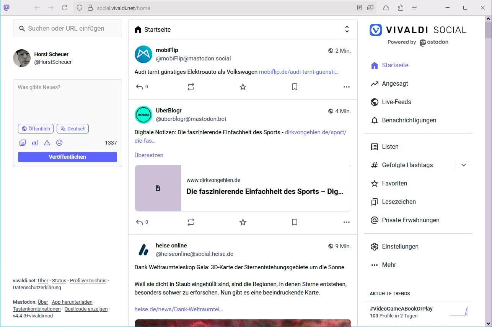Open Benachrichtigungen

(403, 120)
